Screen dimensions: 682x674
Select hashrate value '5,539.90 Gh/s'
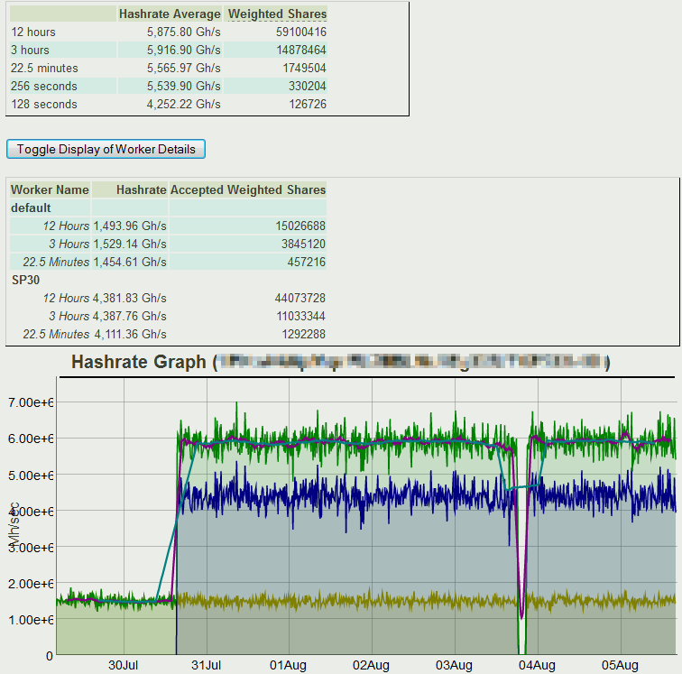coord(183,86)
